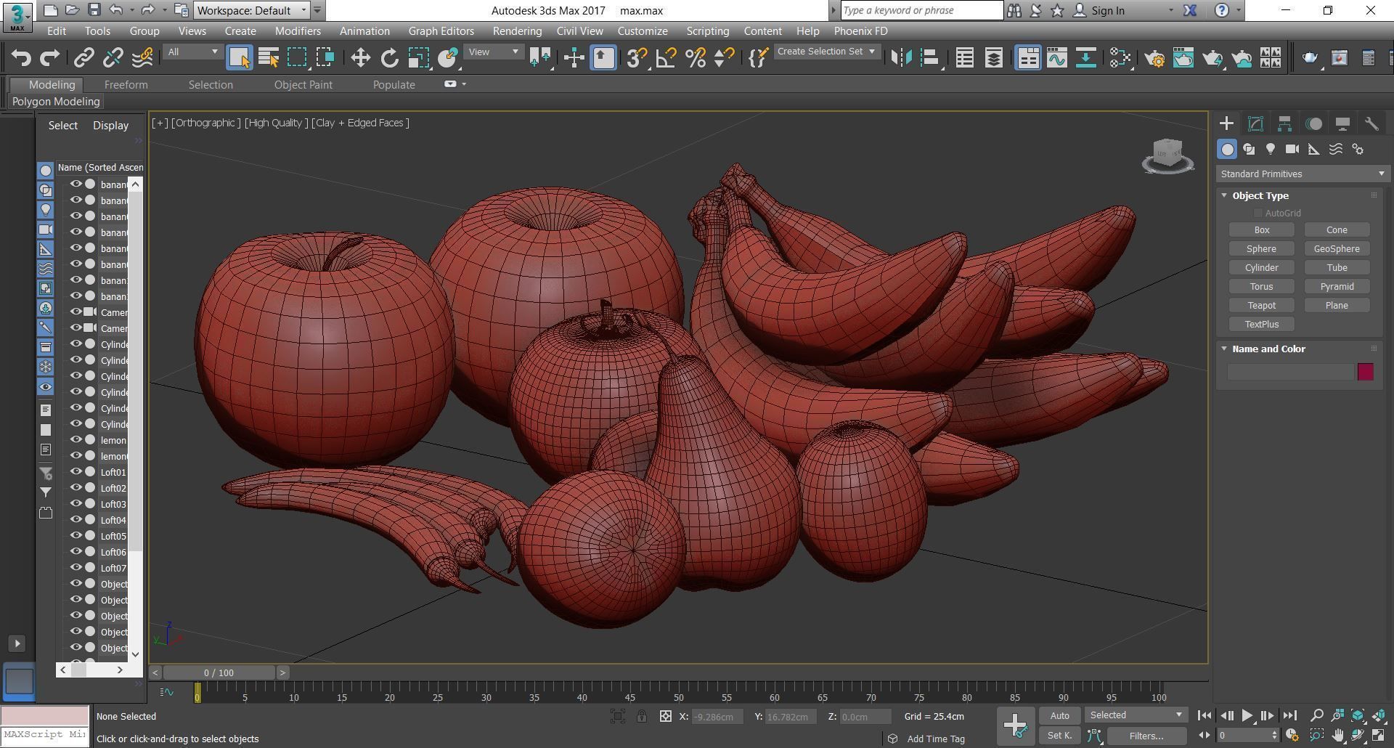Screen dimensions: 1394x748
Task: Activate the Unlink Selection tool
Action: (113, 57)
